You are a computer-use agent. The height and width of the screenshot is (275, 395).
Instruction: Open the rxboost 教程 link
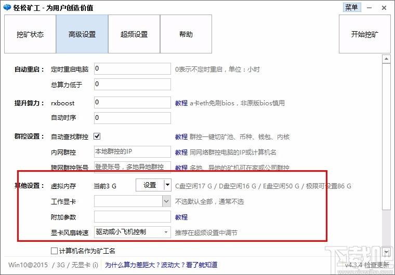pos(181,103)
